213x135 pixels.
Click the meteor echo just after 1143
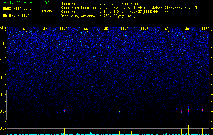pos(64,111)
